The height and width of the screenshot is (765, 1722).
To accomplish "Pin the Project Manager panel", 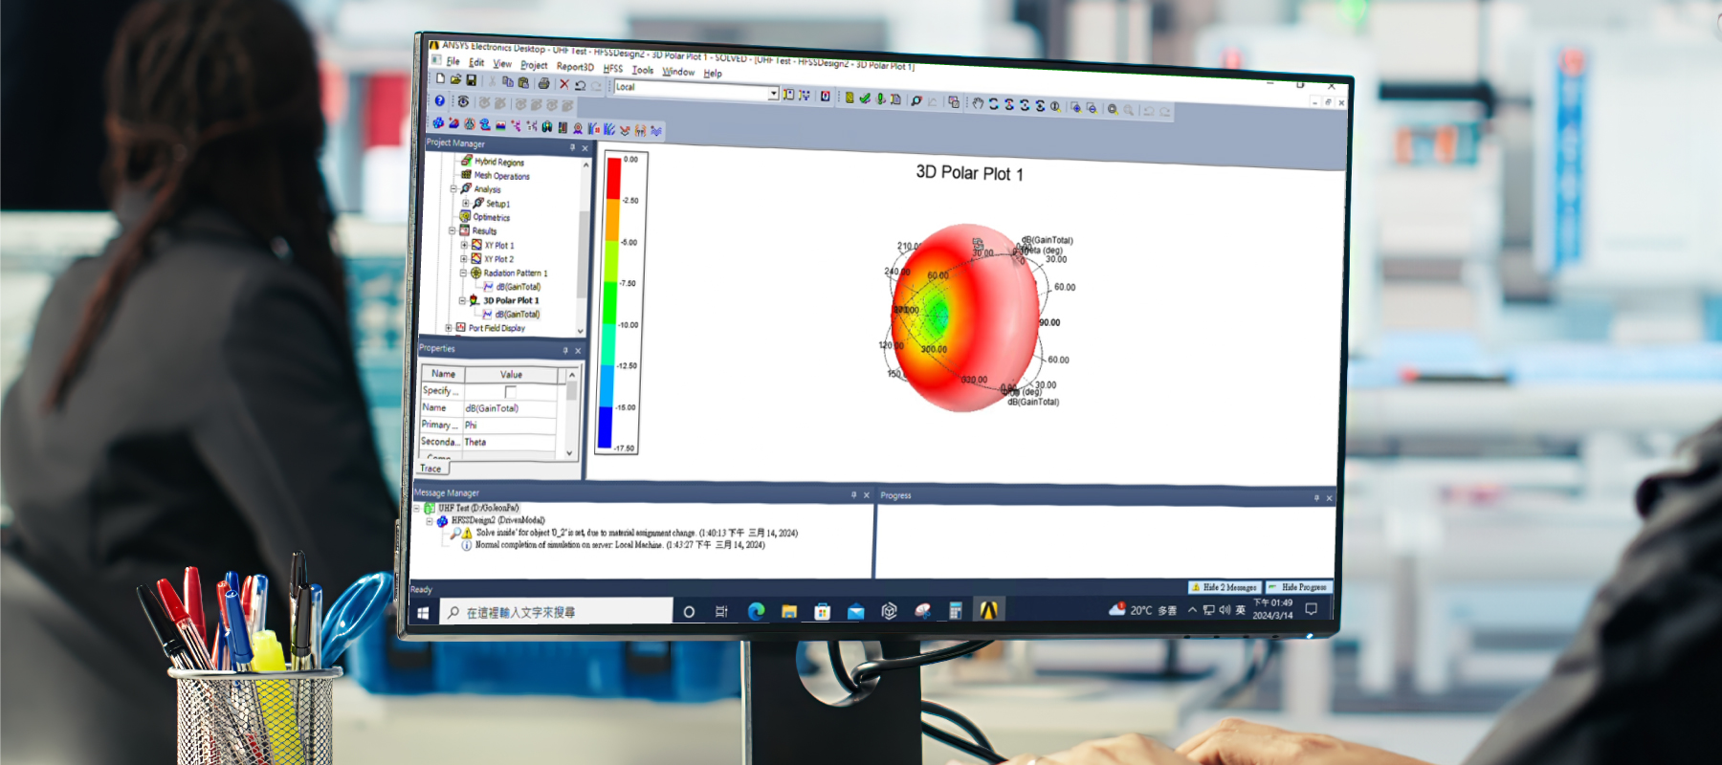I will 572,147.
